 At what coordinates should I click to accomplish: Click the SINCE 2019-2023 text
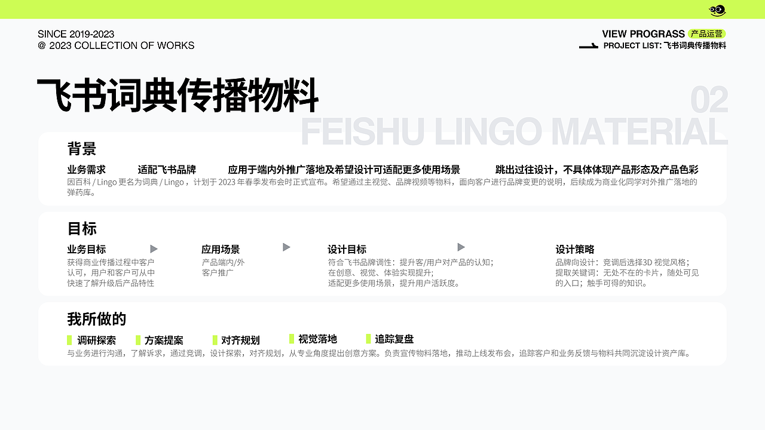coord(76,34)
